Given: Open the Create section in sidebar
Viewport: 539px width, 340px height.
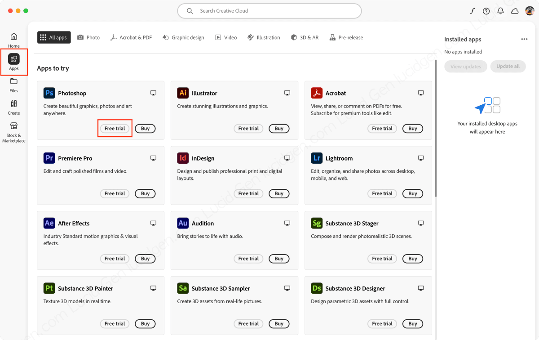Looking at the screenshot, I should tap(14, 107).
